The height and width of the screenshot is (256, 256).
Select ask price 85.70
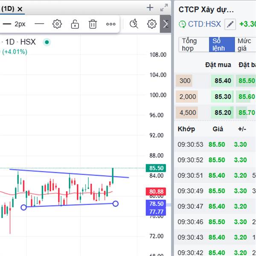(x=246, y=113)
